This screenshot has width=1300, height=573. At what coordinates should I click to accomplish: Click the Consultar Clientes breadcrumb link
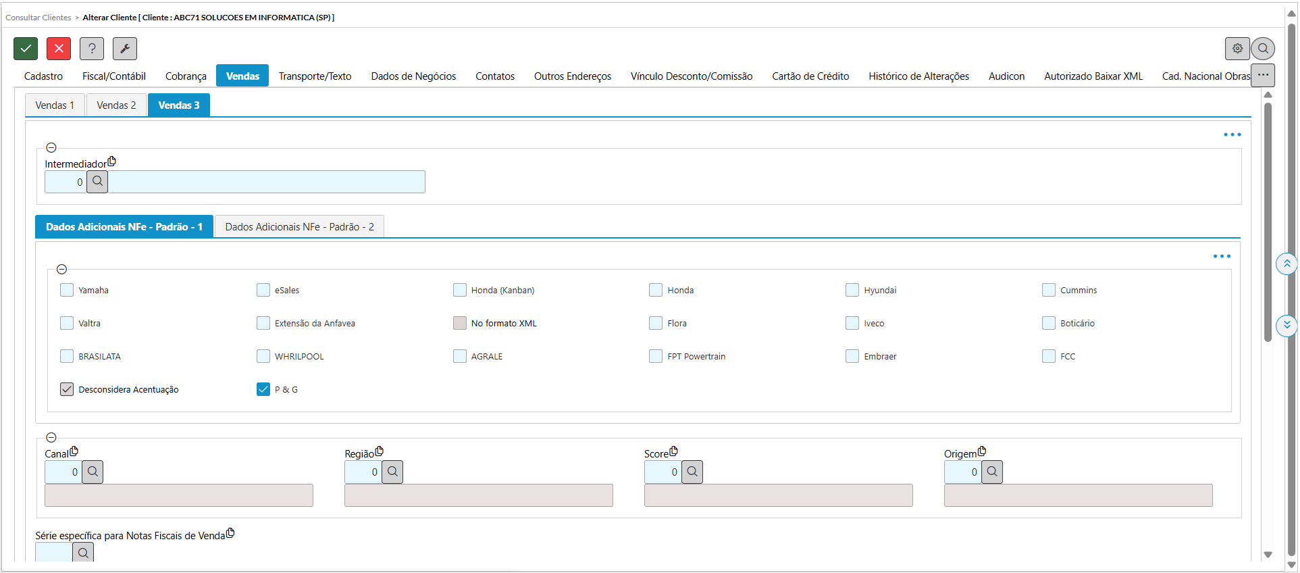38,18
